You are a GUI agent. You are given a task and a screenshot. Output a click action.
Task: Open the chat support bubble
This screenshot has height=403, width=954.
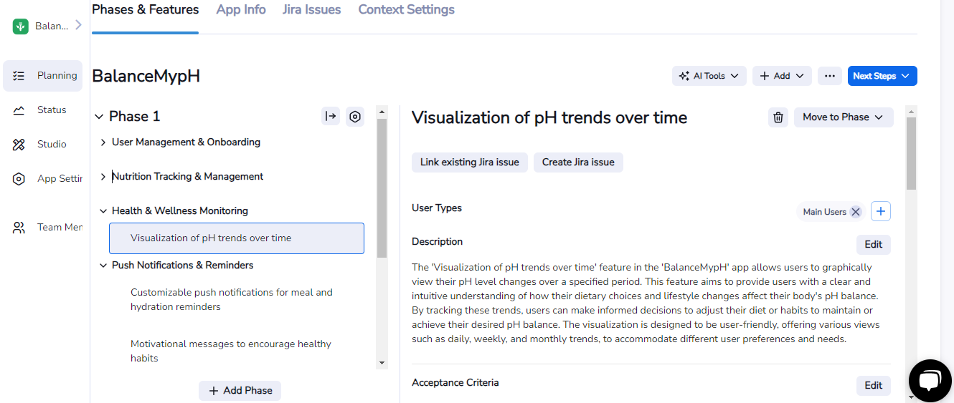coord(930,381)
